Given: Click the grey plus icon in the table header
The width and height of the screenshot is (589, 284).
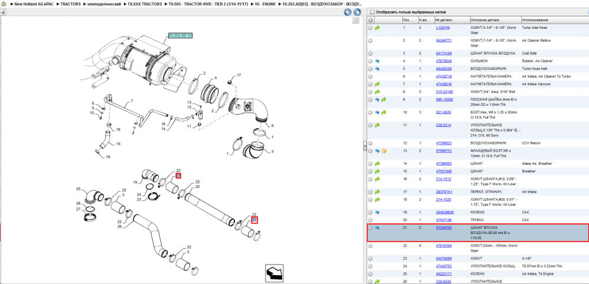Looking at the screenshot, I should [370, 20].
